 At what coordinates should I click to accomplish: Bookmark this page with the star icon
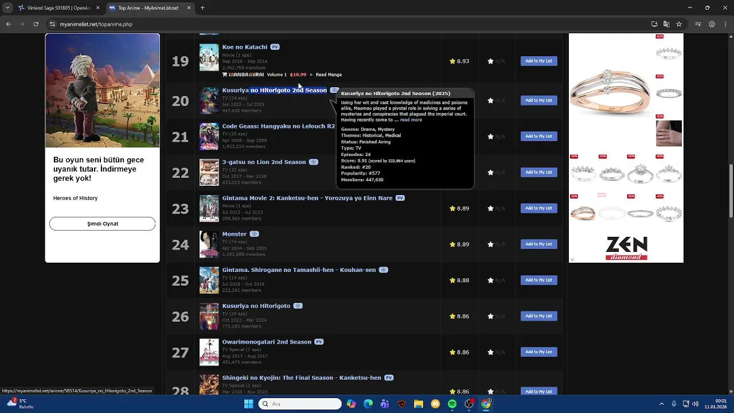point(679,24)
